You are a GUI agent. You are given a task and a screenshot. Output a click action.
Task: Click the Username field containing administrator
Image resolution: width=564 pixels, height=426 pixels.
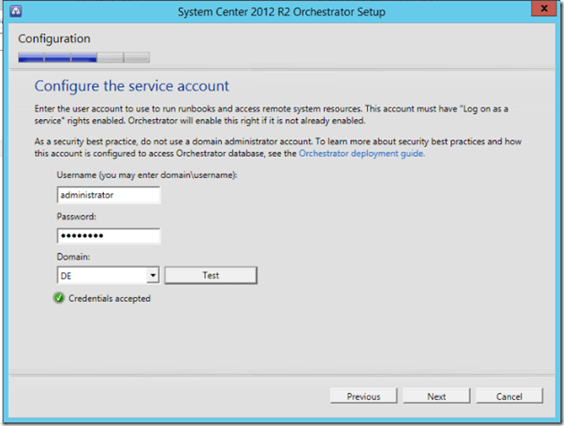[107, 194]
